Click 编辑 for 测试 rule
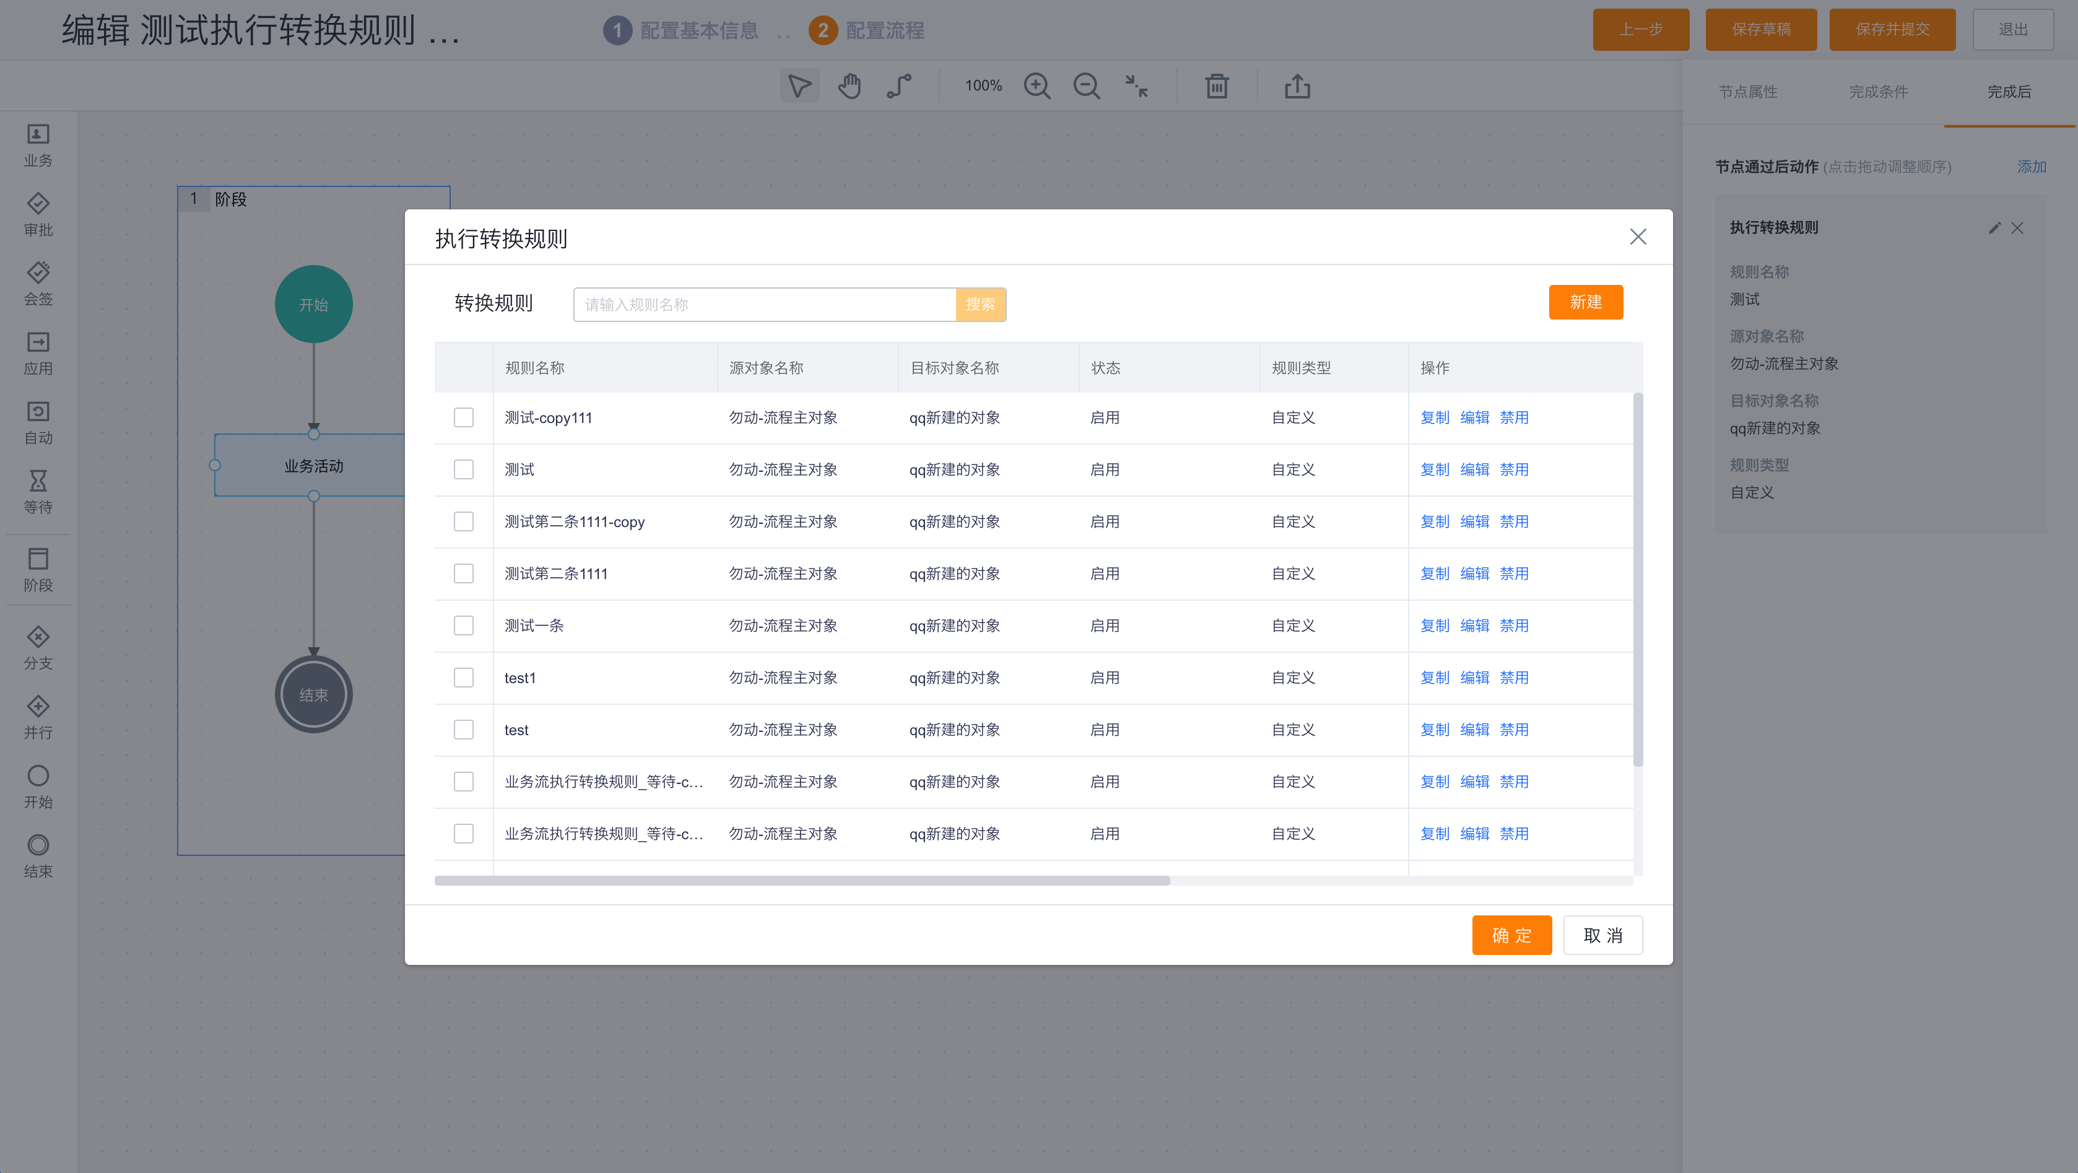The height and width of the screenshot is (1173, 2078). (x=1475, y=469)
